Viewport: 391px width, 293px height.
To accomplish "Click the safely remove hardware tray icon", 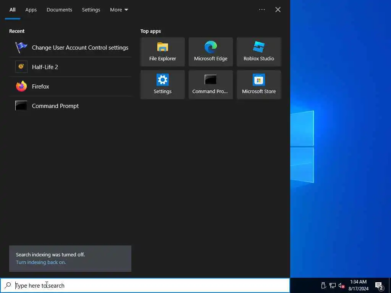I will click(x=323, y=285).
